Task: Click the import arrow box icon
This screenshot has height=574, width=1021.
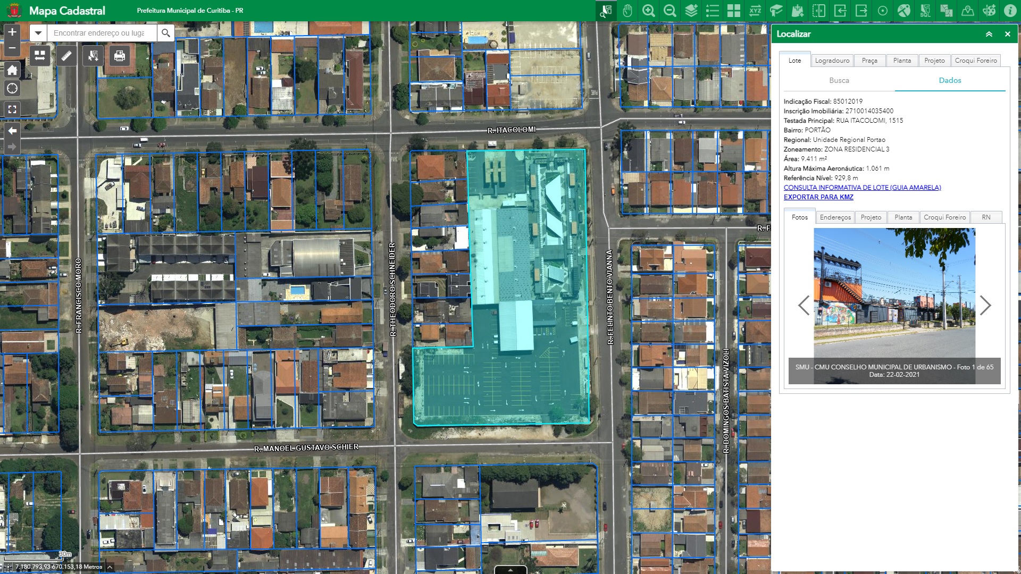Action: point(840,11)
